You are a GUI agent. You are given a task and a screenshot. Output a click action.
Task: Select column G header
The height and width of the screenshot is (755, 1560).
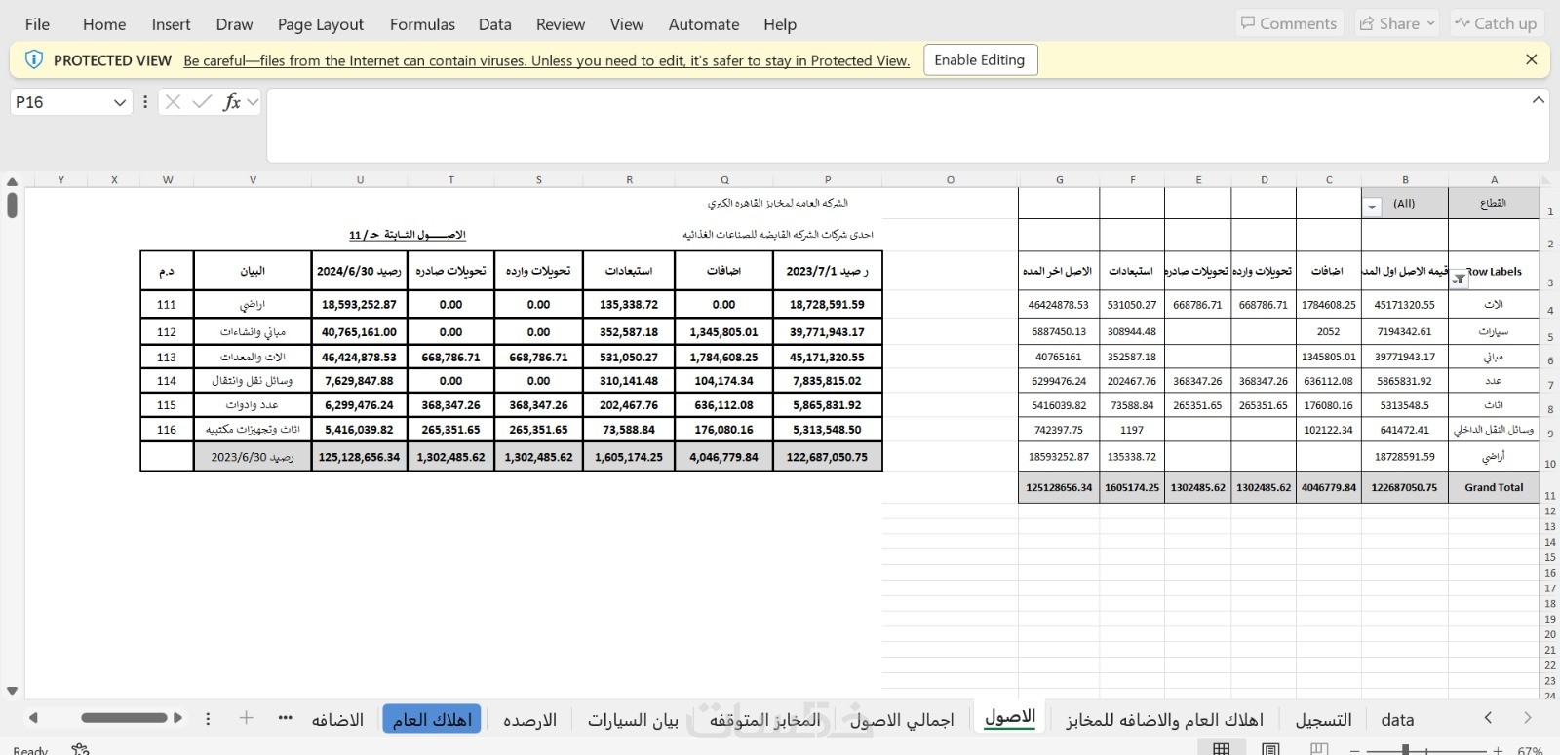(x=1059, y=179)
